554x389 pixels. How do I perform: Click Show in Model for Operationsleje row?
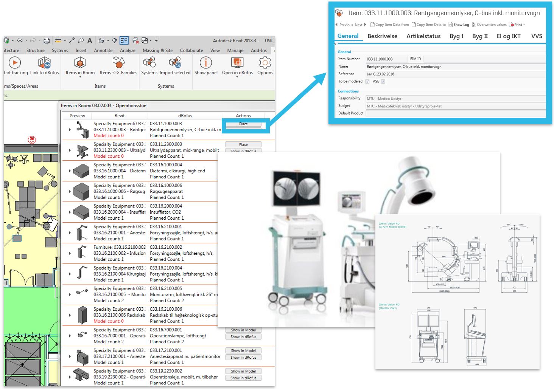(243, 371)
